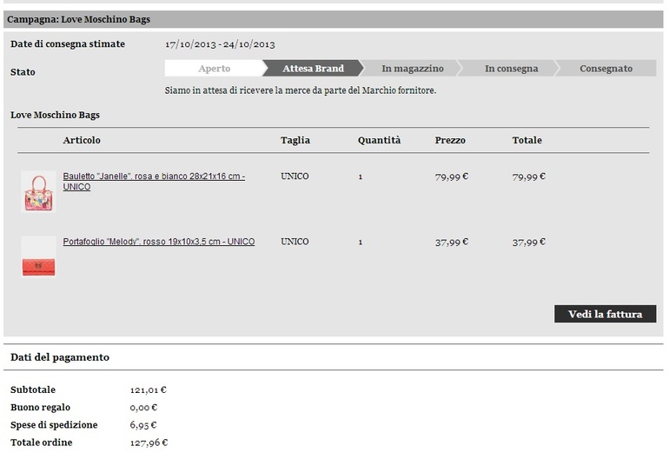Click the Spese di spedizione amount 6,95 €
This screenshot has height=466, width=669.
coord(143,425)
